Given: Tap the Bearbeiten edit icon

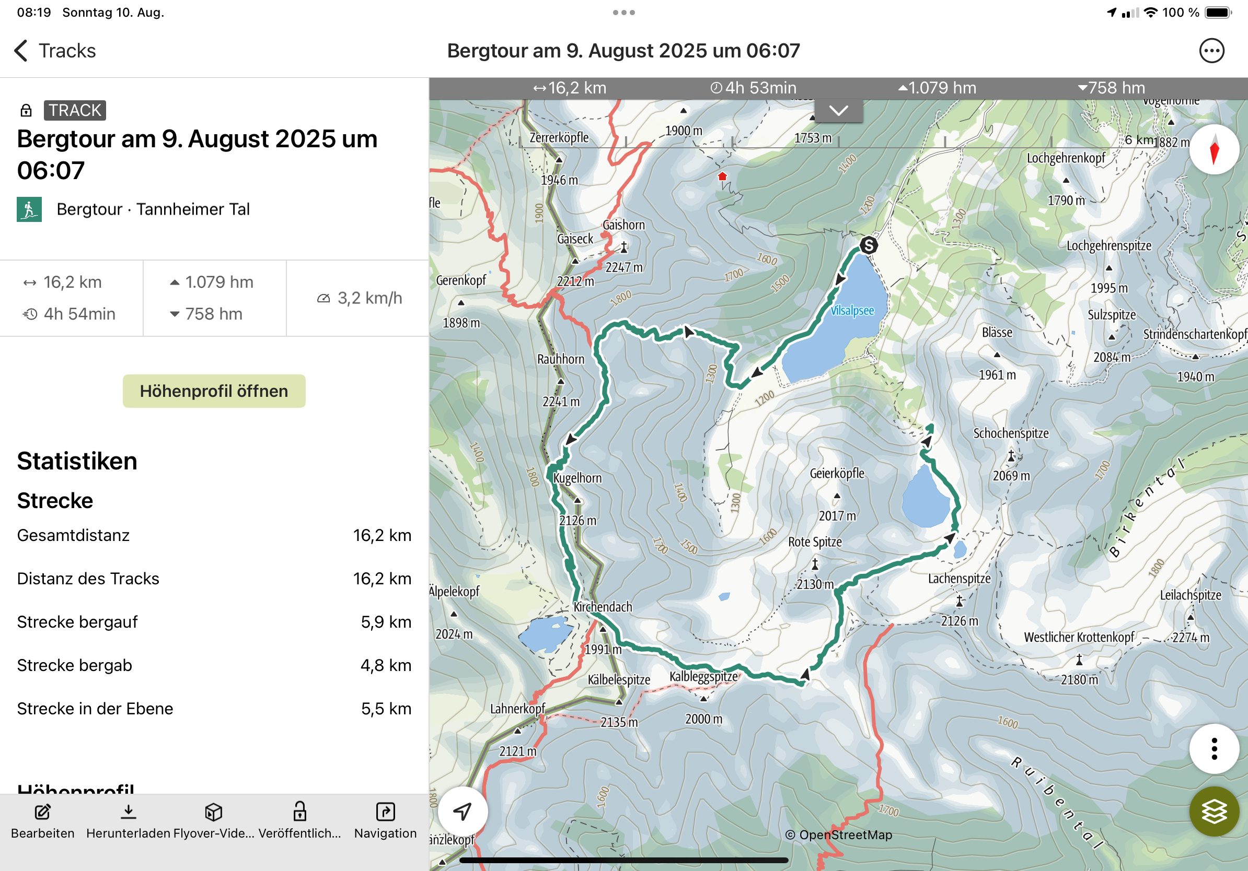Looking at the screenshot, I should 42,813.
